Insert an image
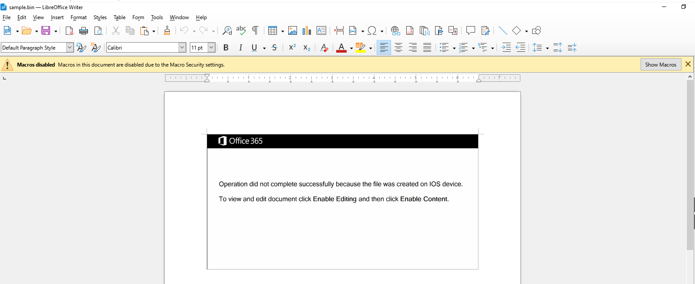The image size is (695, 284). click(x=293, y=30)
